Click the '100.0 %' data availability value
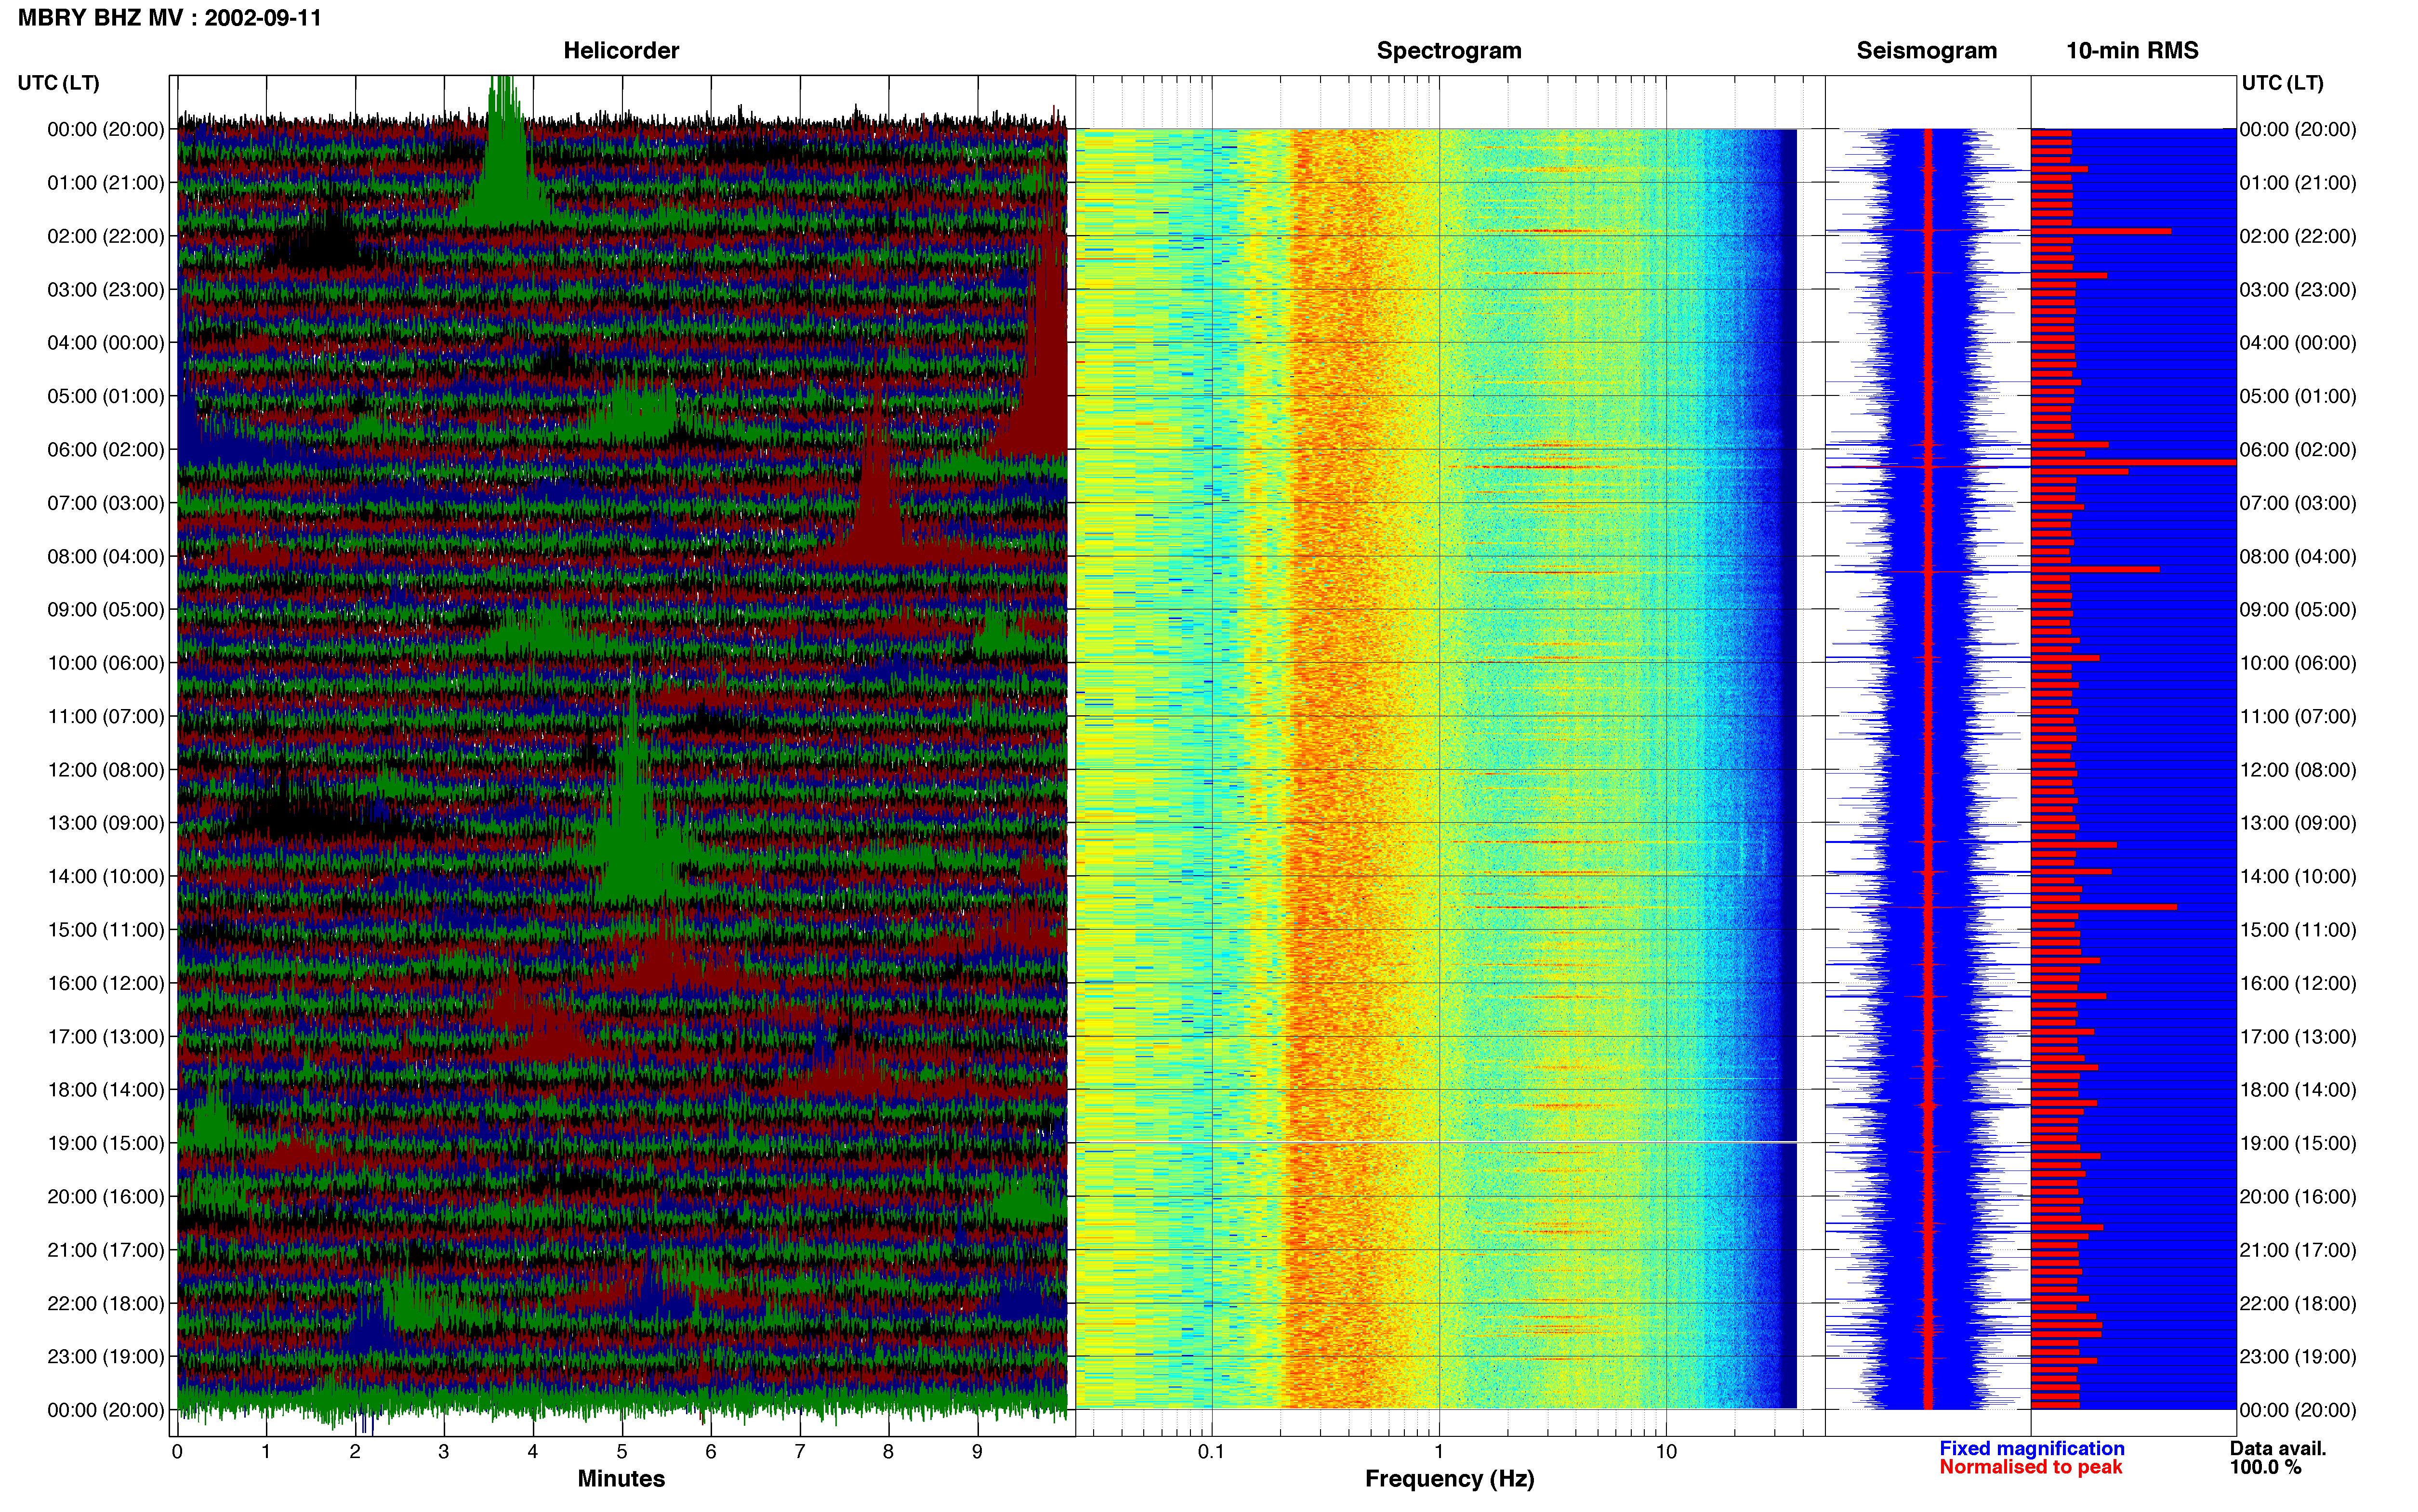The width and height of the screenshot is (2418, 1512). click(2265, 1467)
